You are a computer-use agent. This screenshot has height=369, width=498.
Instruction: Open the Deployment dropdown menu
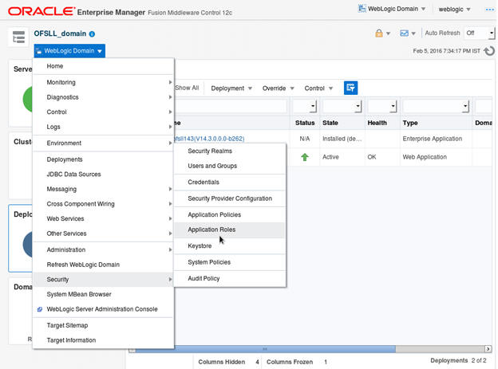pos(231,88)
